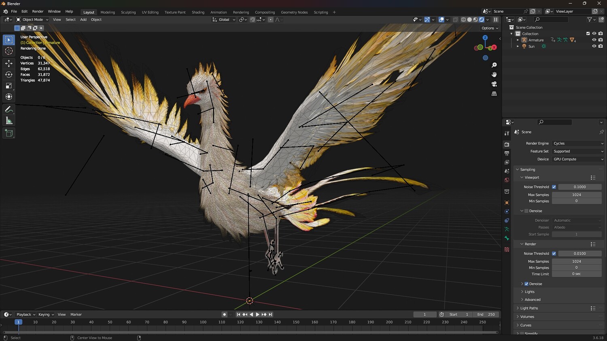The image size is (607, 341).
Task: Hide the Sun in viewport
Action: coord(594,46)
